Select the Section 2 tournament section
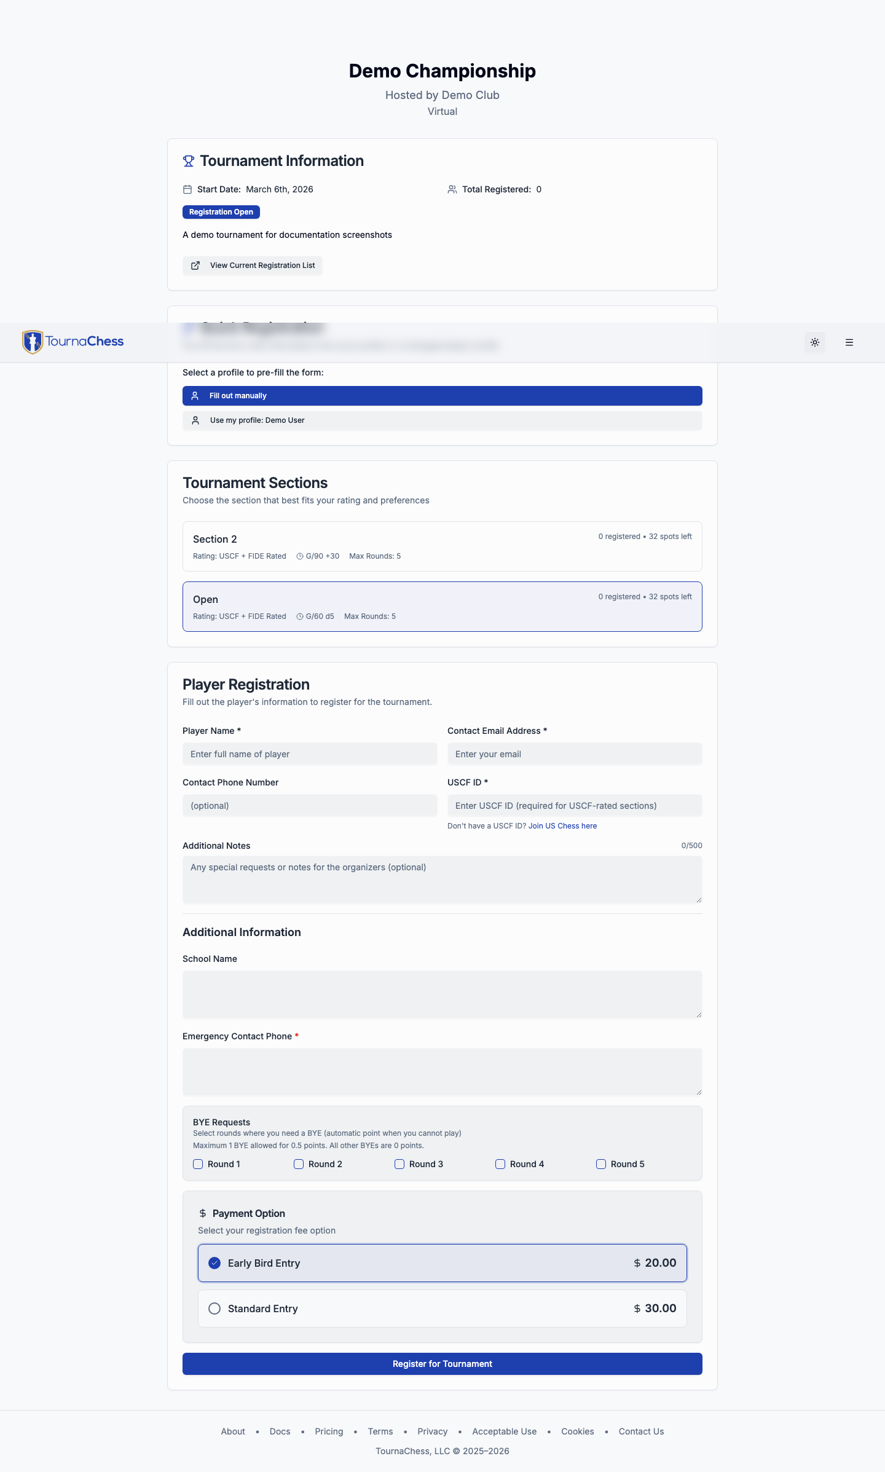Image resolution: width=885 pixels, height=1472 pixels. (442, 546)
